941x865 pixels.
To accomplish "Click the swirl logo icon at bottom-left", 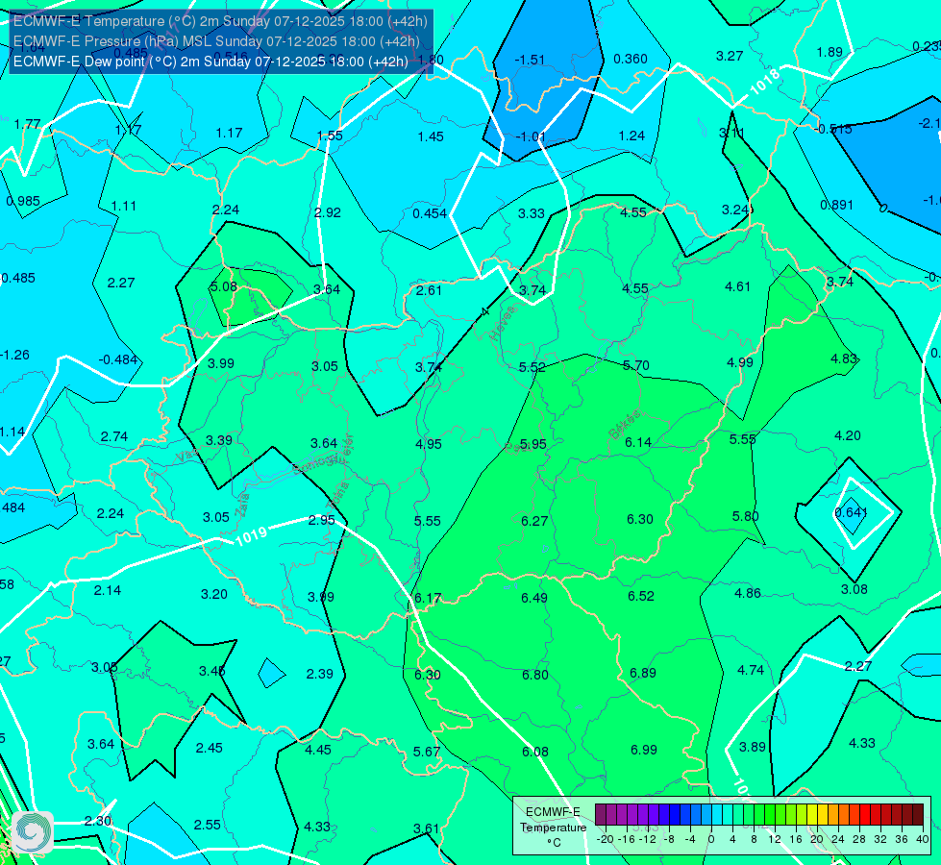I will [x=33, y=832].
